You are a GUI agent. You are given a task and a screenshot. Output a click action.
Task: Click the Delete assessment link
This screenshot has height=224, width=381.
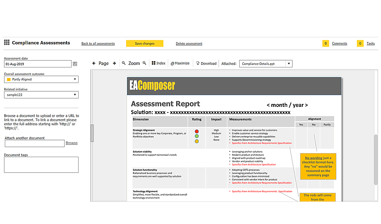189,44
